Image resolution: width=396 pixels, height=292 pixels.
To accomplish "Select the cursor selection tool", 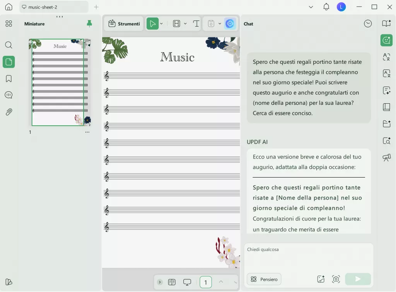I will 152,24.
